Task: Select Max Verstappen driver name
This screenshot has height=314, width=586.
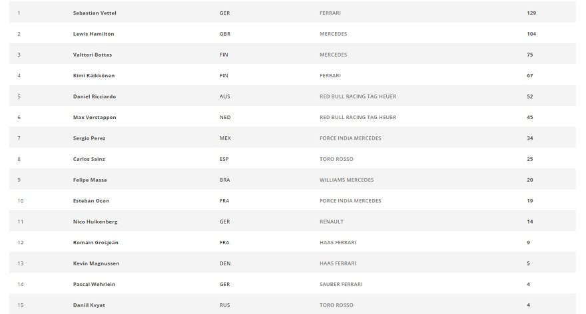Action: [95, 117]
